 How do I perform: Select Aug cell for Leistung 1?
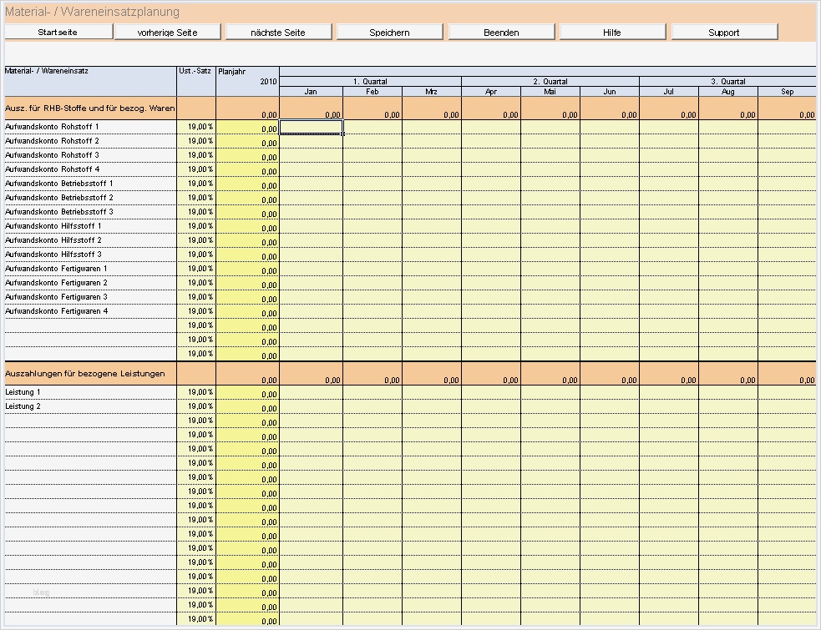pyautogui.click(x=728, y=392)
